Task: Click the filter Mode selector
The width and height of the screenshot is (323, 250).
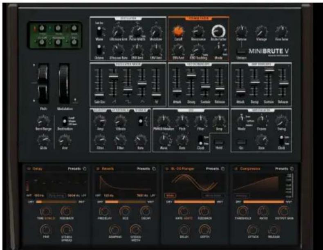Action: pyautogui.click(x=218, y=50)
